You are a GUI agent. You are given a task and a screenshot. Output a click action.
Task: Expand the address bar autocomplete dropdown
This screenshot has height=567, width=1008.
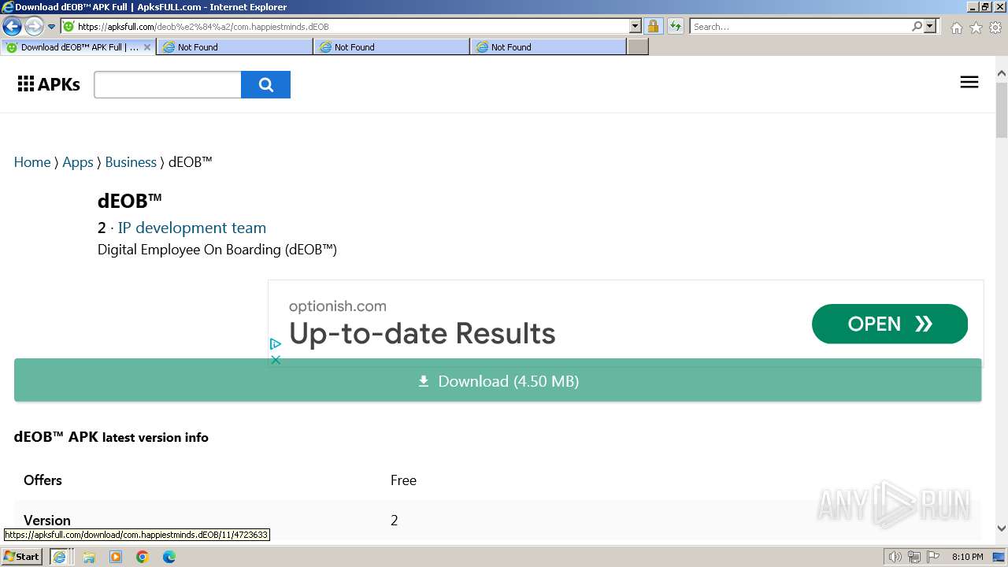636,26
